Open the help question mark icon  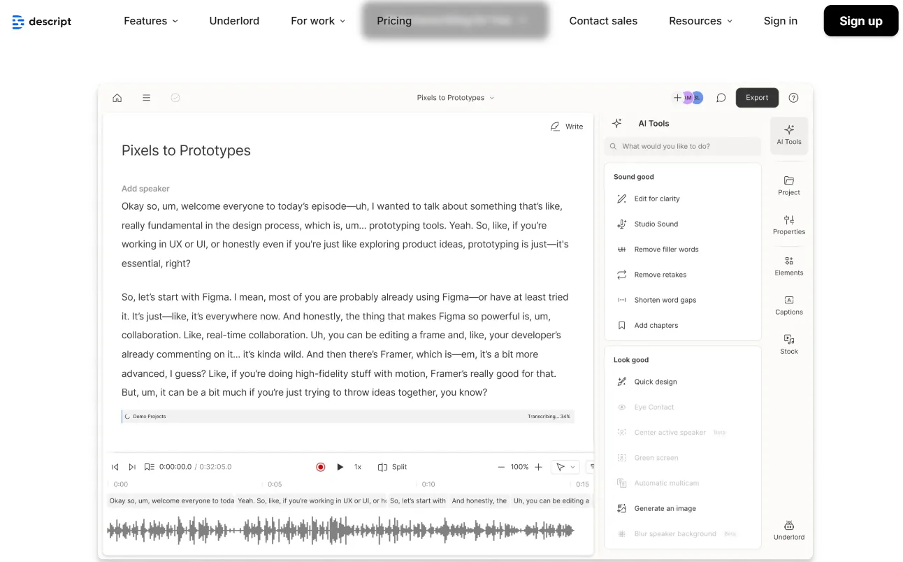(x=793, y=98)
